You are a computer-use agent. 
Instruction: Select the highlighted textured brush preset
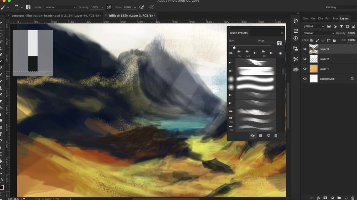coord(252,111)
